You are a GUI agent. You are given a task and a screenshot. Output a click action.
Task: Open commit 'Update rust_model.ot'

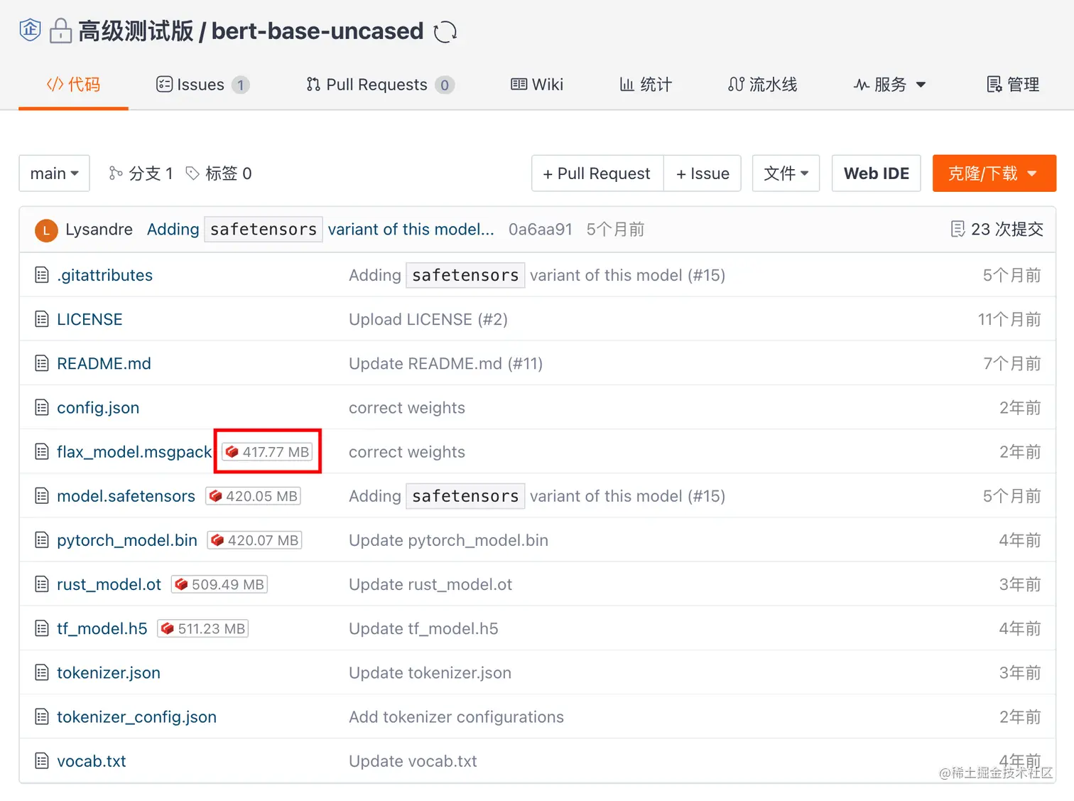430,584
